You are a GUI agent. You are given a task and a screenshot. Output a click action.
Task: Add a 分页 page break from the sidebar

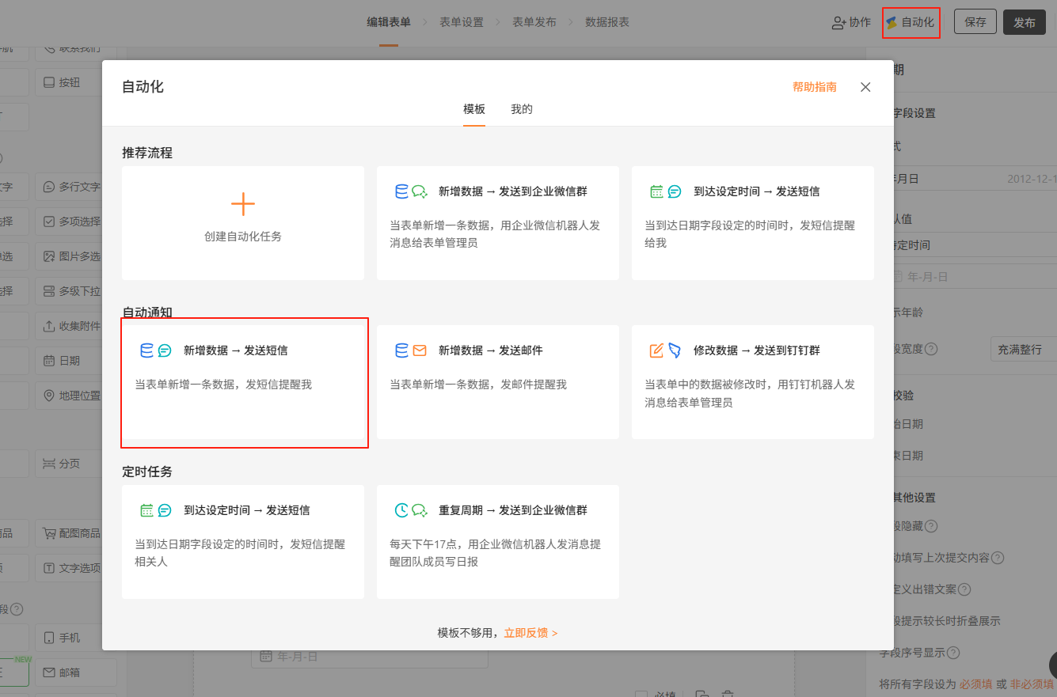[x=70, y=464]
